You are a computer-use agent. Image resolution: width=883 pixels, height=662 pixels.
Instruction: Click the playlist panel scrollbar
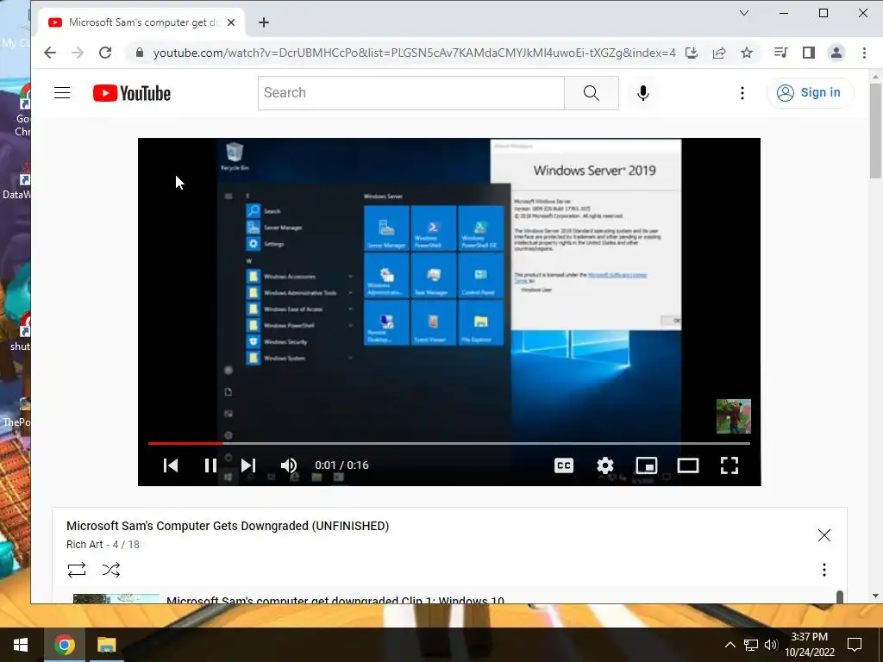point(839,596)
